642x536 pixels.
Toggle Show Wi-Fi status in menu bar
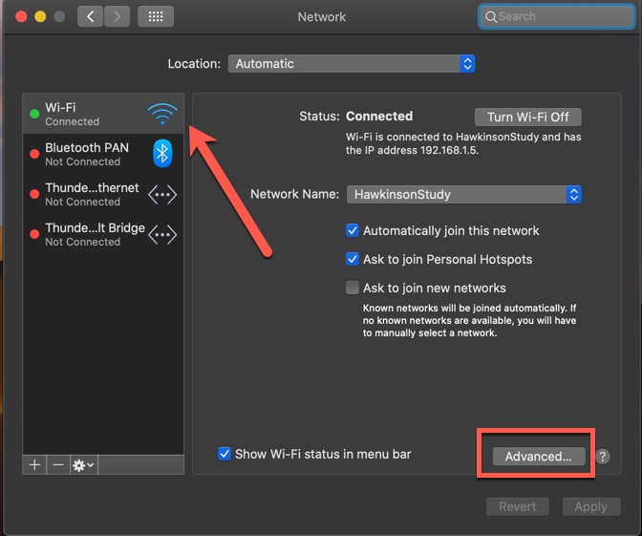pos(225,454)
